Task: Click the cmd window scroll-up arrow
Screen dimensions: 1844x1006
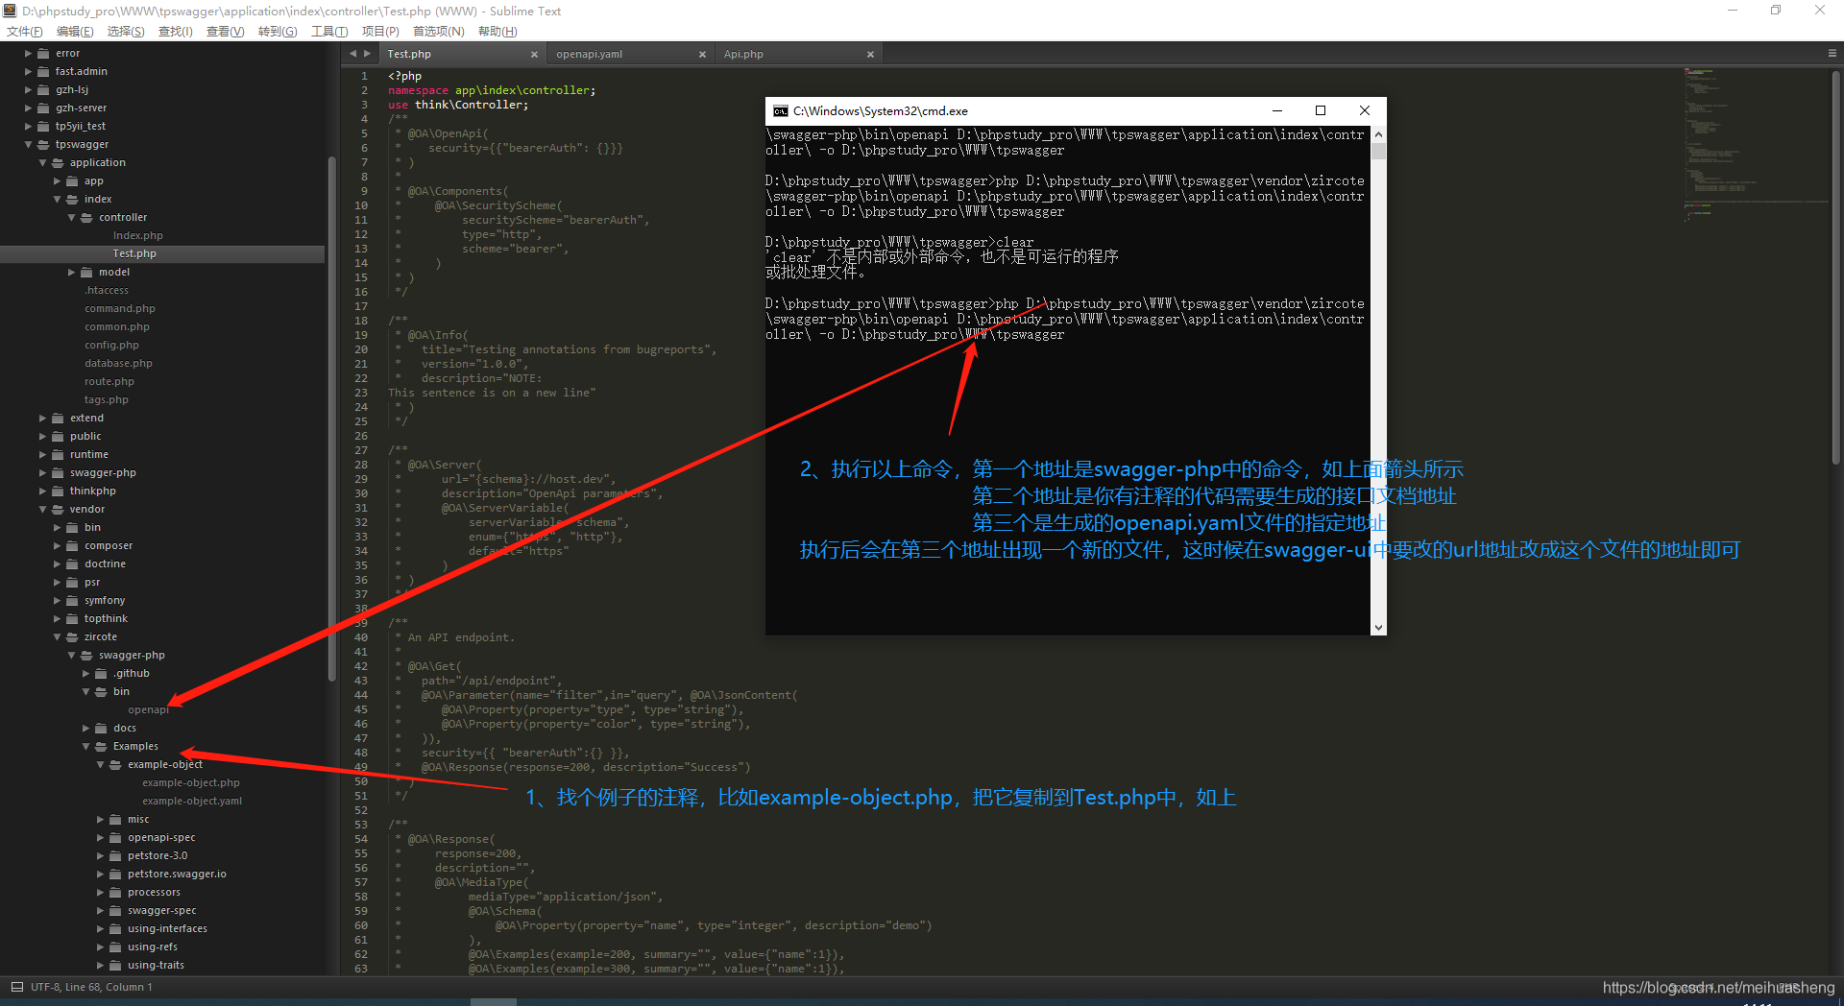Action: [x=1378, y=135]
